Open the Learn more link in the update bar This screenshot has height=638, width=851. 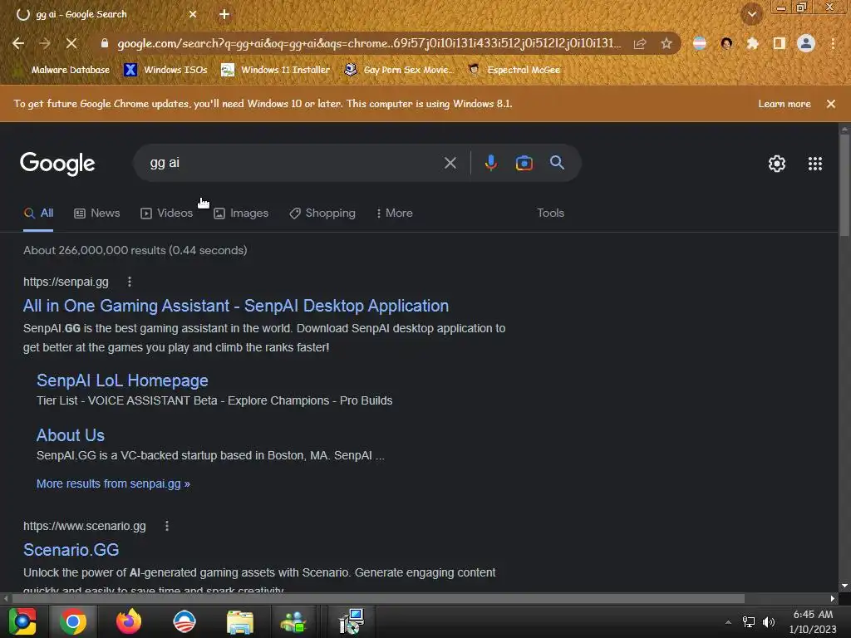pyautogui.click(x=785, y=104)
